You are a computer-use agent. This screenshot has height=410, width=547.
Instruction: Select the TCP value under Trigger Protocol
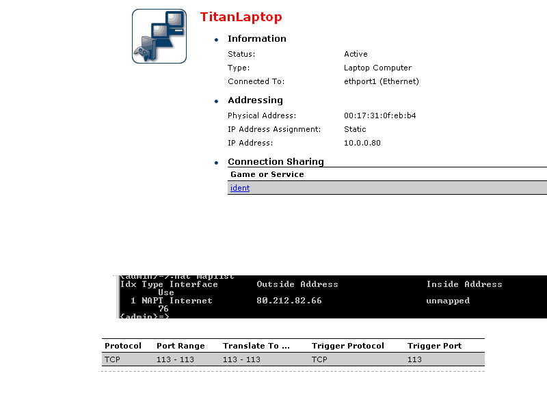coord(319,359)
